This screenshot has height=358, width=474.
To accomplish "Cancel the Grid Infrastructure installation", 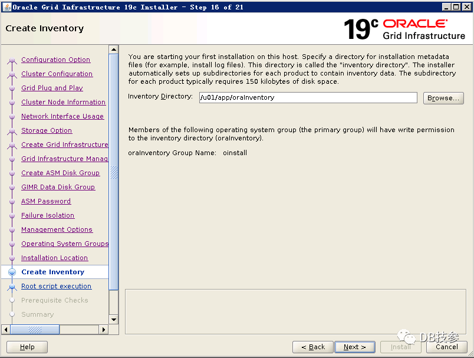I will (446, 347).
